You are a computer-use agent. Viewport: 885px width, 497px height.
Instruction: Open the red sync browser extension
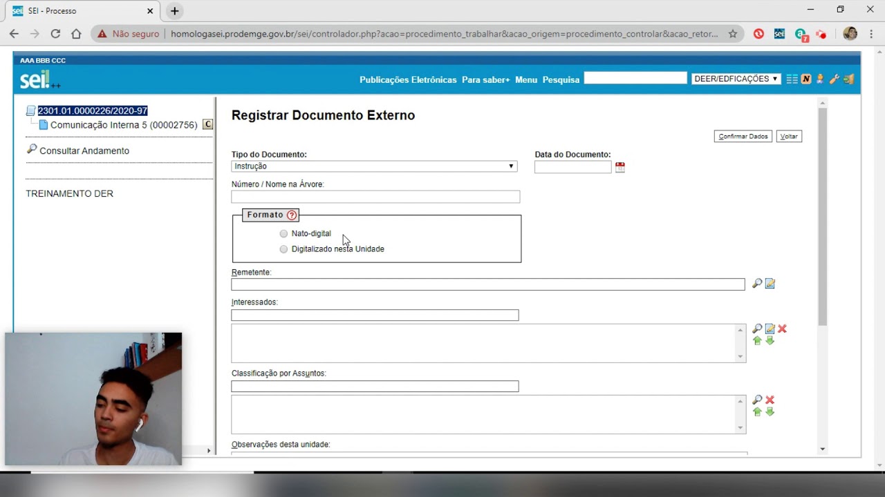point(758,34)
